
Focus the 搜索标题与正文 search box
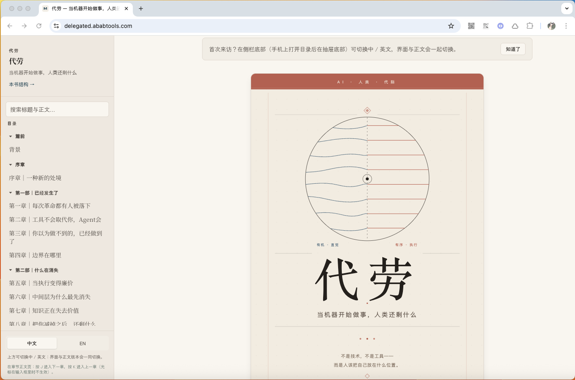57,109
